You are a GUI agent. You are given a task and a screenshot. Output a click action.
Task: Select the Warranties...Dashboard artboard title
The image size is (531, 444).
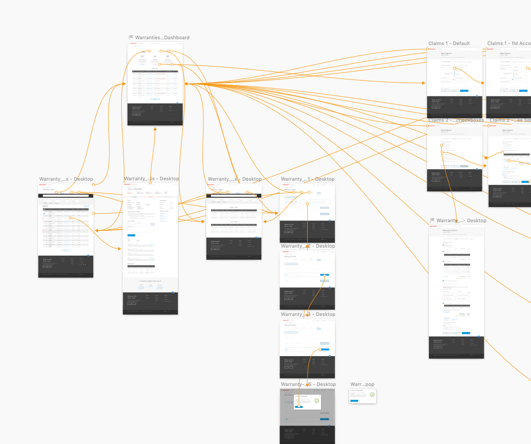pyautogui.click(x=162, y=37)
